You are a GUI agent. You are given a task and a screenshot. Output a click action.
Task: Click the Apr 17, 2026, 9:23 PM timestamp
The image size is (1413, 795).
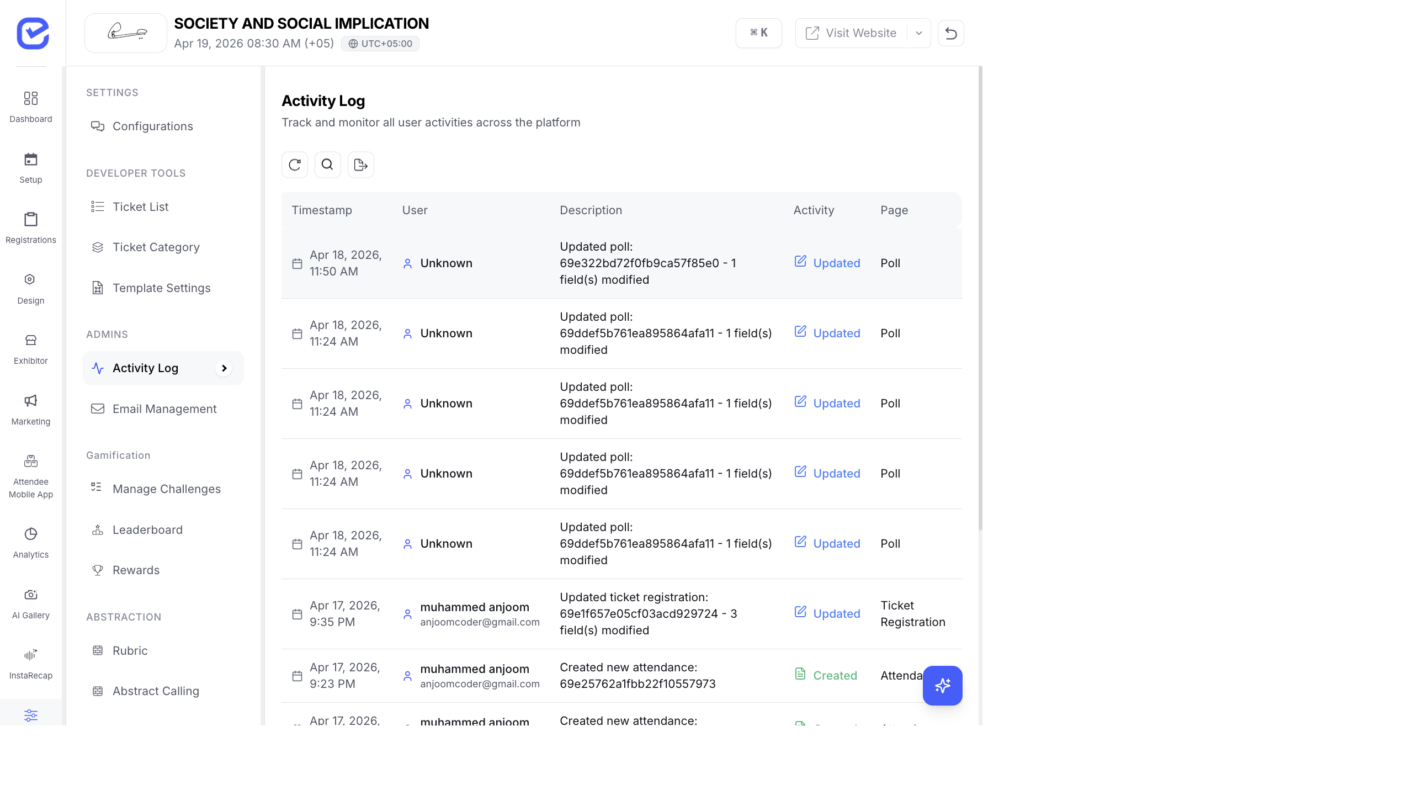point(345,676)
